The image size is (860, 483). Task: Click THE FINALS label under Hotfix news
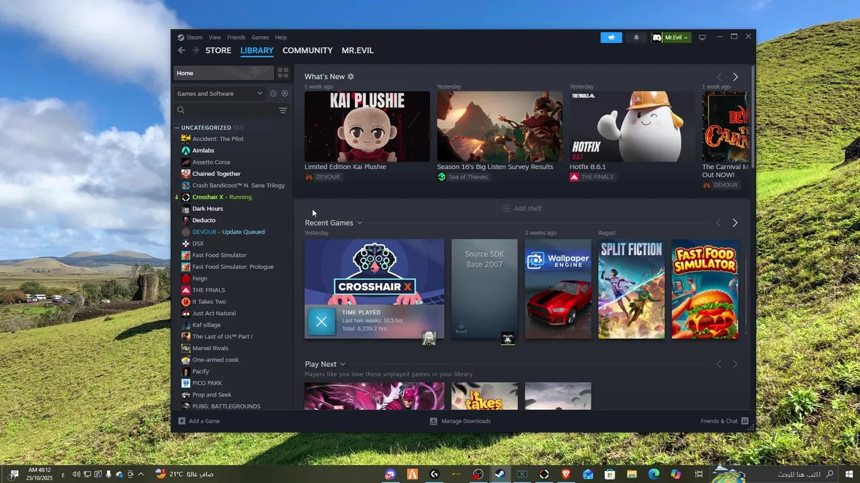pyautogui.click(x=592, y=177)
